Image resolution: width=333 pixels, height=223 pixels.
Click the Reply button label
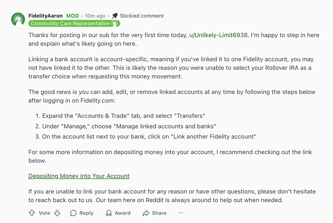(86, 213)
